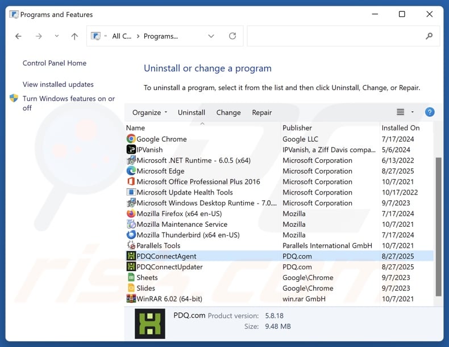
Task: Click the IPVanish install date 5/6/2024
Action: (396, 150)
